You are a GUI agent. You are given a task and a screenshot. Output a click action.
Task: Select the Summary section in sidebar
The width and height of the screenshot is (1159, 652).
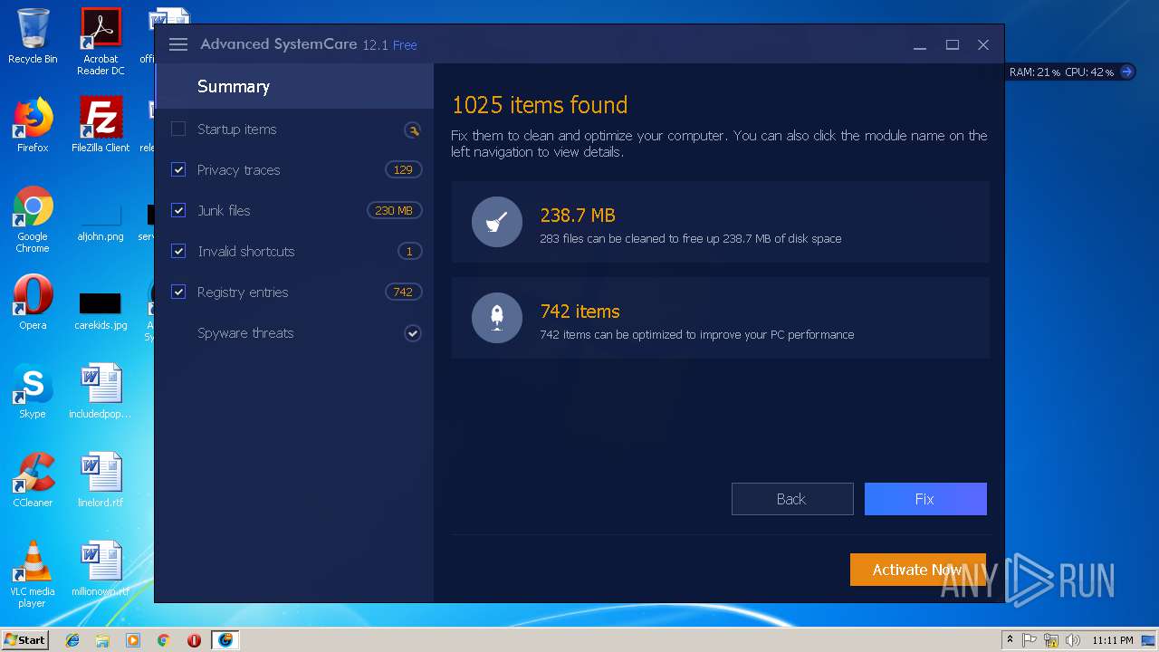pos(294,87)
